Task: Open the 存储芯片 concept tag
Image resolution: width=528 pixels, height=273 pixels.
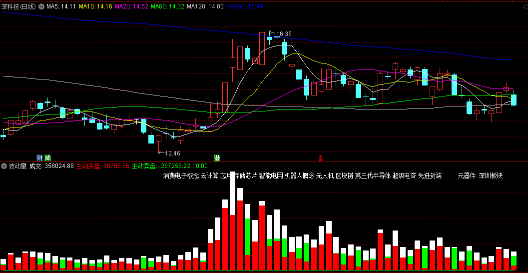Action: pyautogui.click(x=246, y=175)
